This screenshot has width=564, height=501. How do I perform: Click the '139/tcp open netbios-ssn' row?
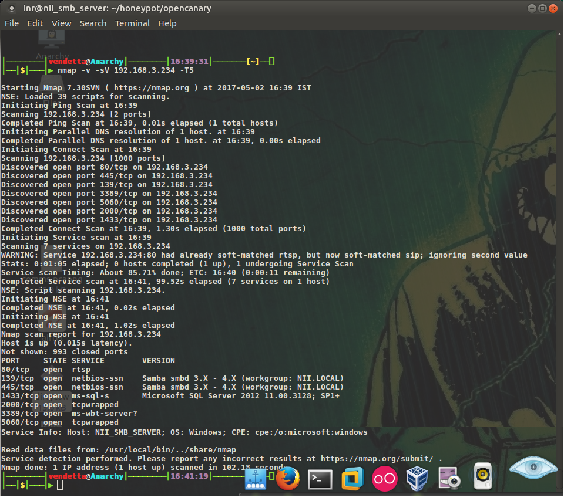click(172, 378)
